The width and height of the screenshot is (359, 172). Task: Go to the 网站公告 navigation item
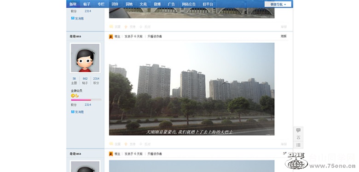tap(189, 4)
